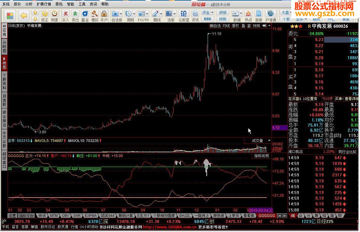Screen dimensions: 360x232
Task: Expand the 数据 PE dropdown arrow
Action: pyautogui.click(x=241, y=14)
